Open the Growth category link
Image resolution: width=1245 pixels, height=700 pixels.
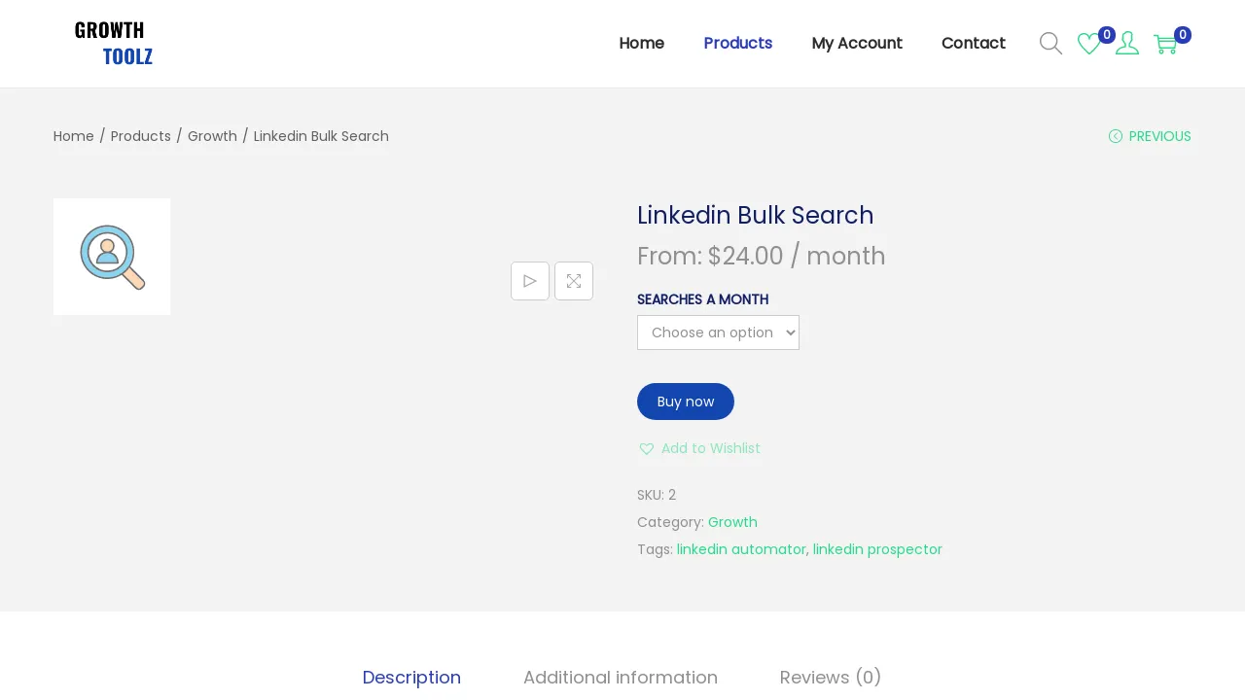pos(732,522)
